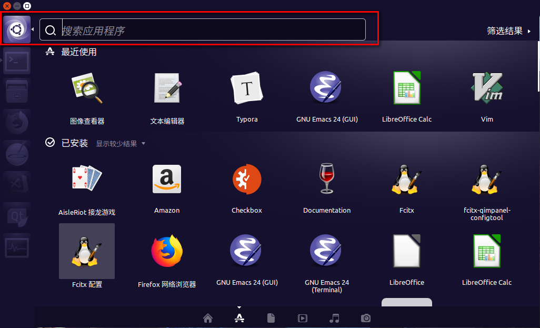The height and width of the screenshot is (328, 540).
Task: Open System Monitor in the launcher
Action: tap(17, 247)
